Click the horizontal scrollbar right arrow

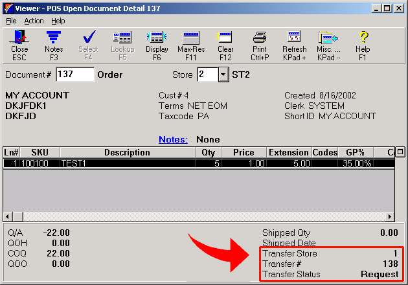[390, 216]
